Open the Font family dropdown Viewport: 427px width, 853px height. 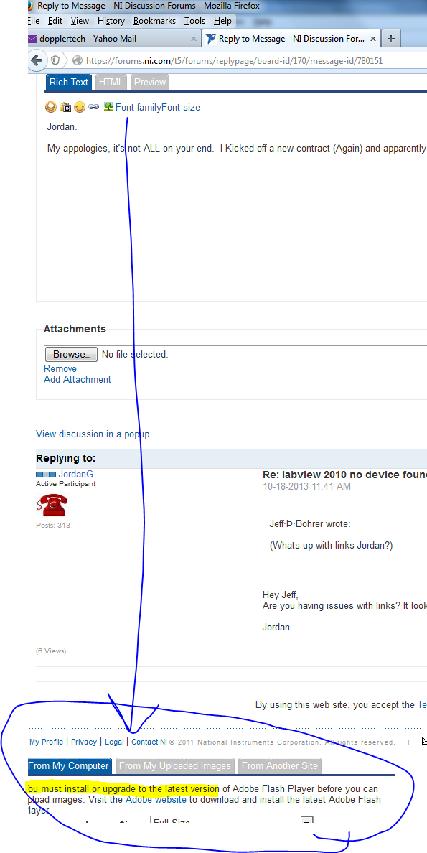139,107
